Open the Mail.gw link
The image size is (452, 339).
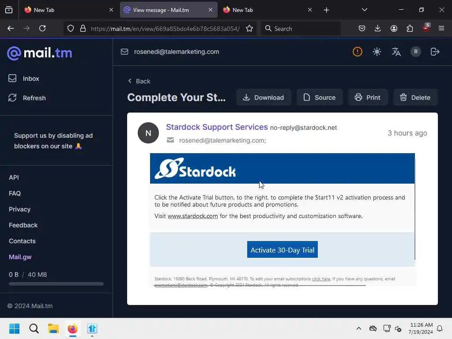click(20, 257)
